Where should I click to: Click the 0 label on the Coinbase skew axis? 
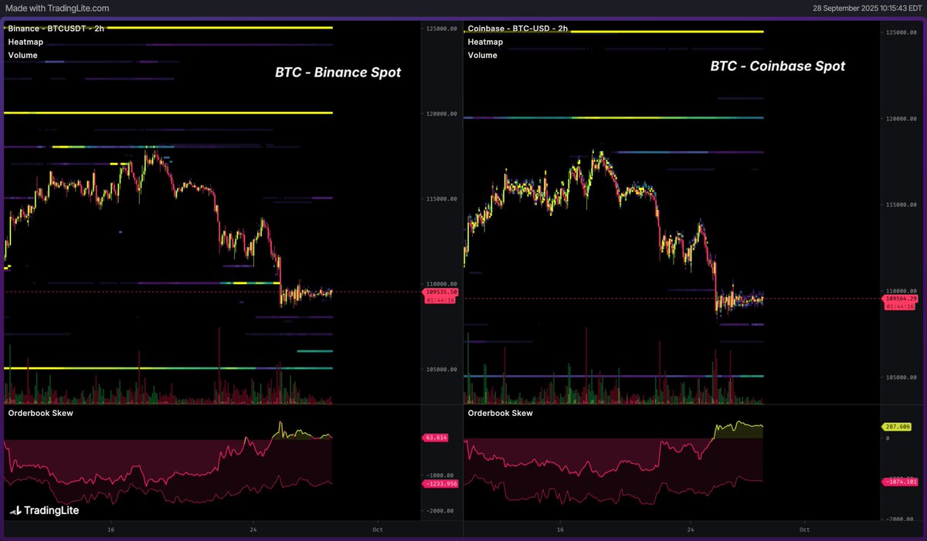coord(888,438)
